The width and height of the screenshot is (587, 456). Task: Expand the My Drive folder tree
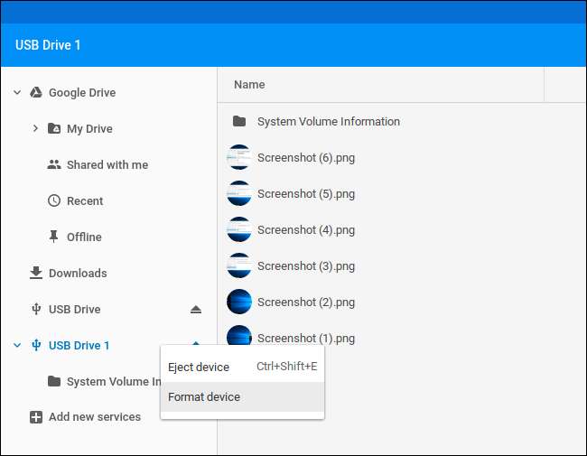pyautogui.click(x=35, y=129)
